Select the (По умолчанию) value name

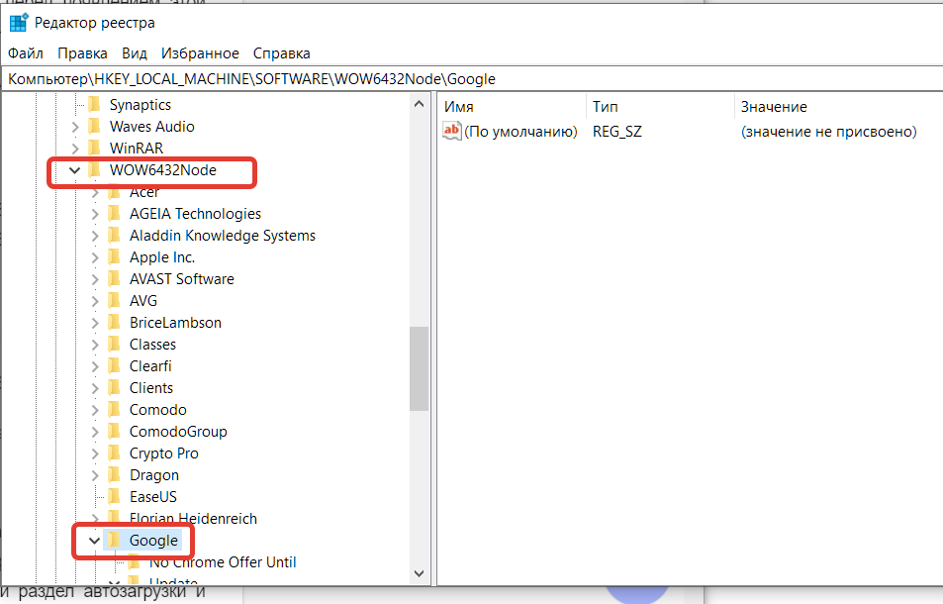point(520,131)
